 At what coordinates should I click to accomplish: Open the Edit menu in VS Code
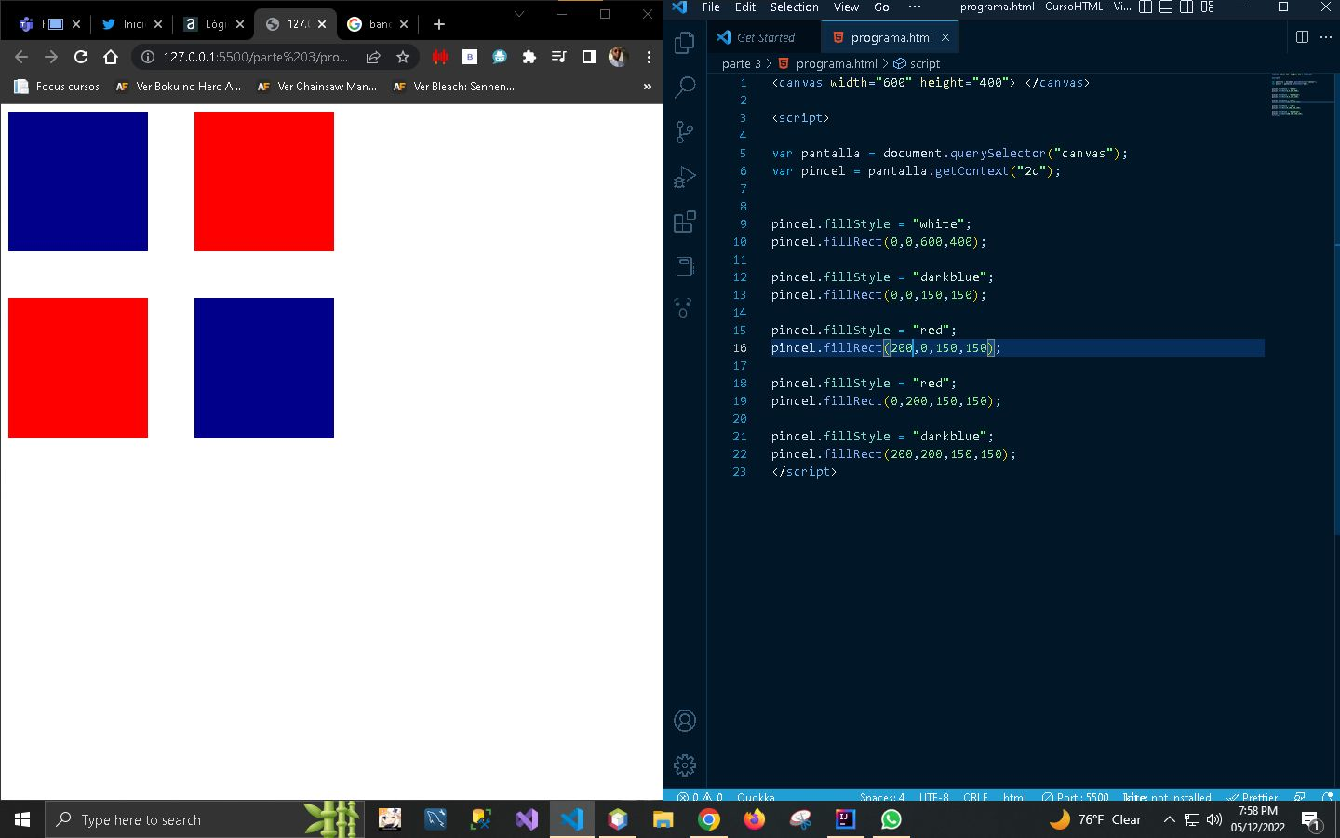pos(745,7)
